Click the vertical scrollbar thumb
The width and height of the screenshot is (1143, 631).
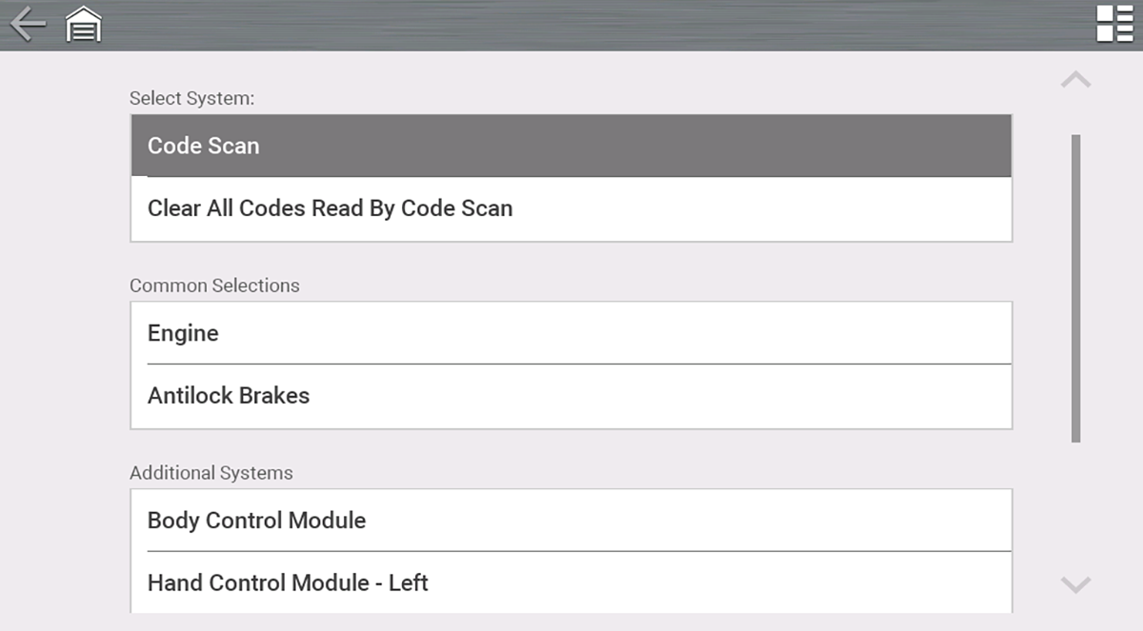point(1075,287)
